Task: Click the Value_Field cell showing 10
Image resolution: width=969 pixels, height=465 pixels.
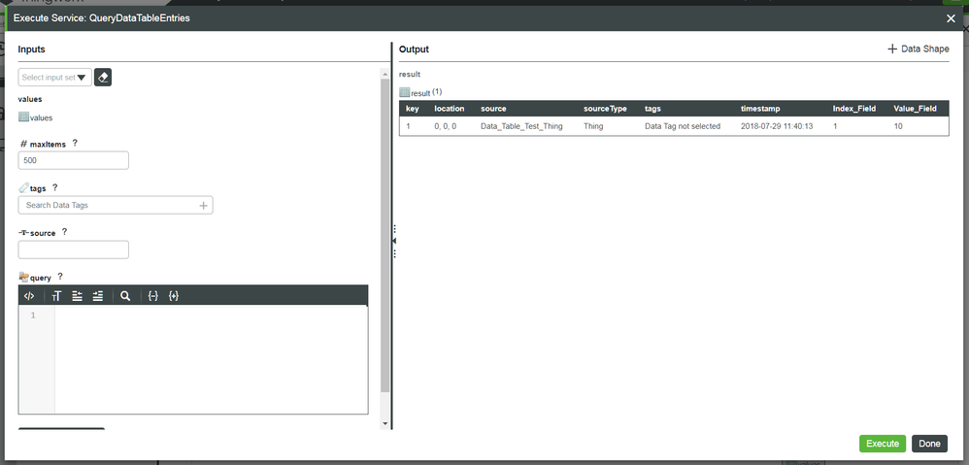Action: pyautogui.click(x=898, y=126)
